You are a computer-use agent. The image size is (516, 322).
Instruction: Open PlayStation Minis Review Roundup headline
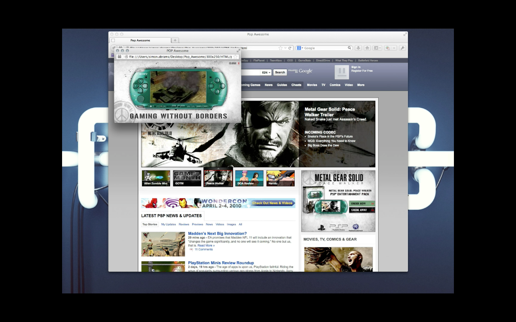(x=221, y=263)
